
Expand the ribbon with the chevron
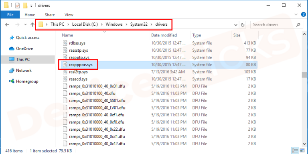296,14
